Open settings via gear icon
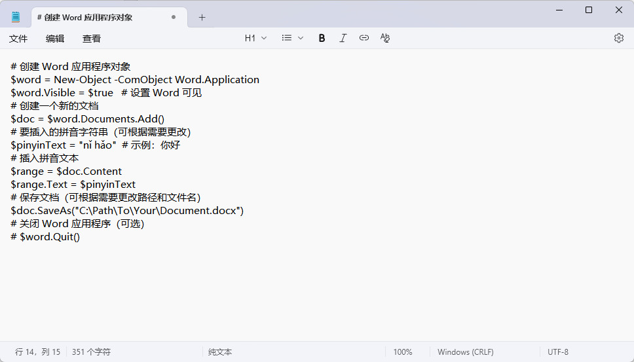Screen dimensions: 634x362 (619, 38)
